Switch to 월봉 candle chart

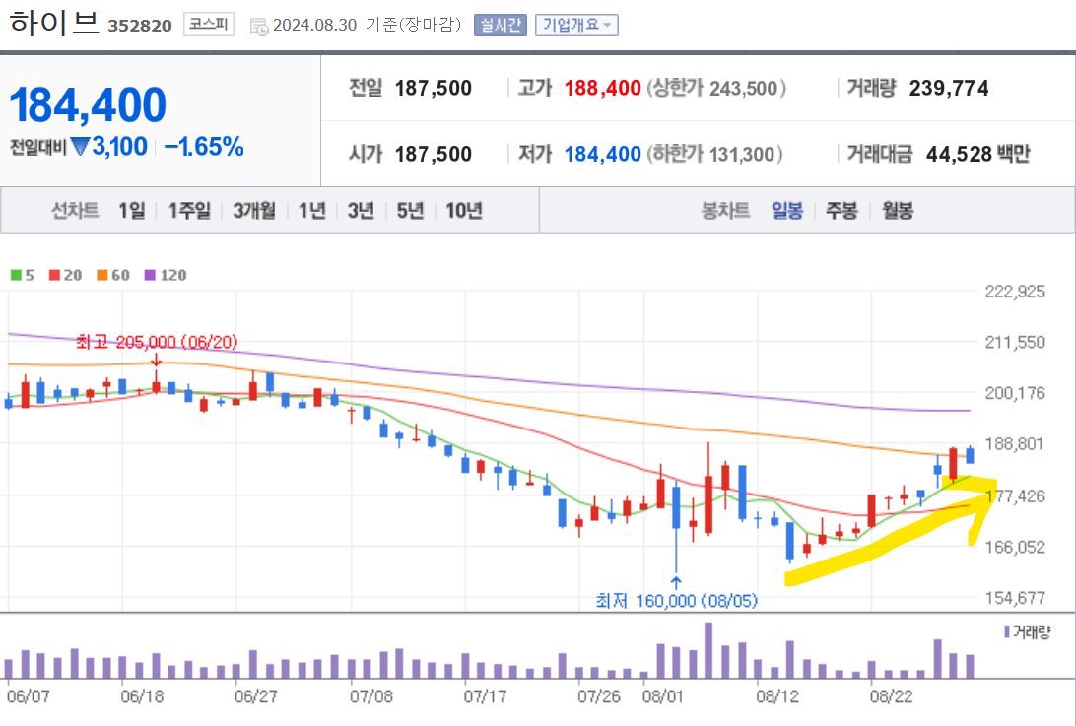pyautogui.click(x=898, y=210)
